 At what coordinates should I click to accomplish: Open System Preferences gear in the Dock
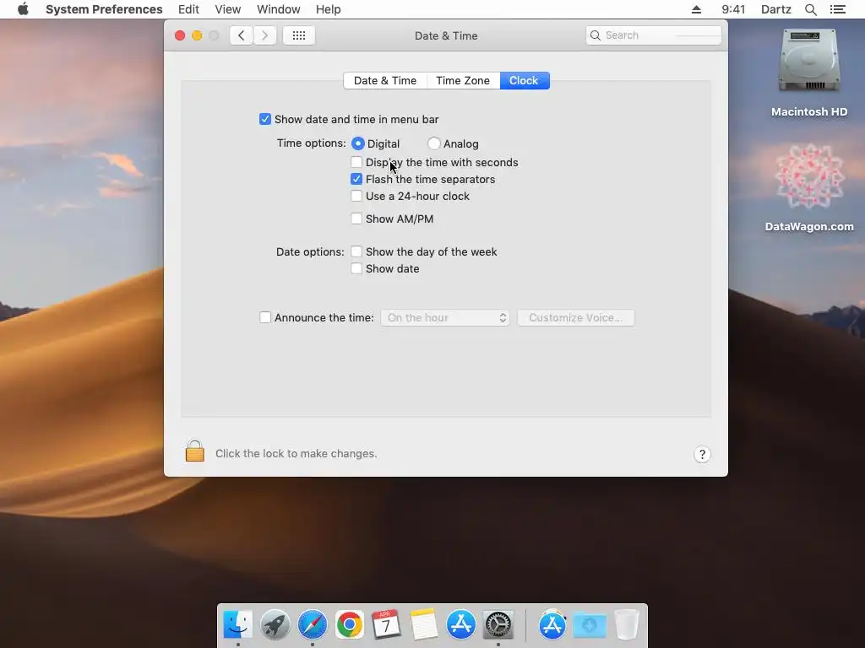(498, 624)
